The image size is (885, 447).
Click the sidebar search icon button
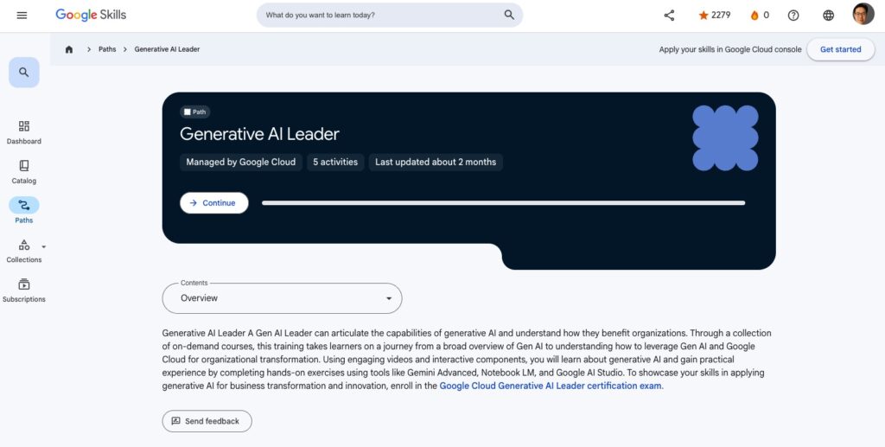(x=24, y=73)
